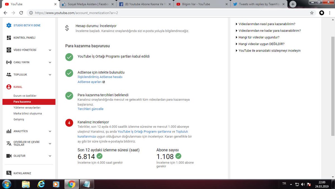
Task: Click the Action Center flag icon in tray
Action: pyautogui.click(x=309, y=184)
